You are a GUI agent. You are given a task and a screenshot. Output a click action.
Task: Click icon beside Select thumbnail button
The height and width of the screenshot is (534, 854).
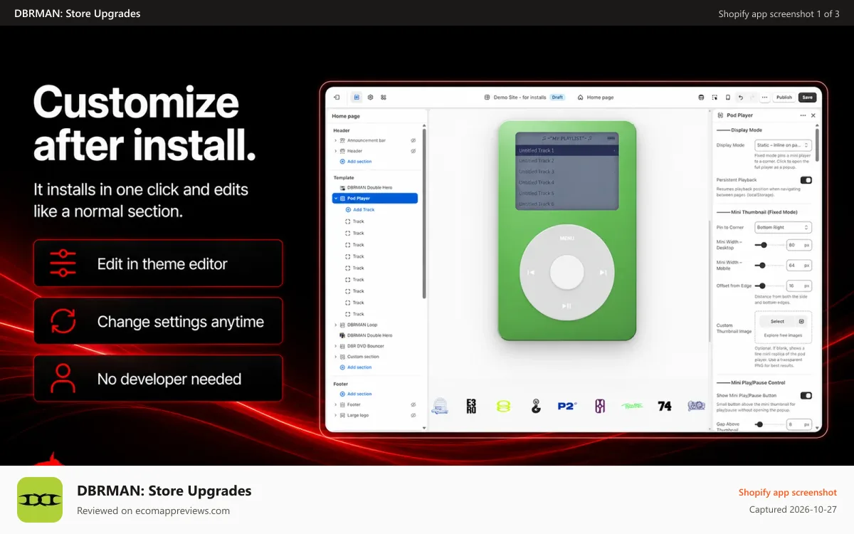pyautogui.click(x=801, y=321)
